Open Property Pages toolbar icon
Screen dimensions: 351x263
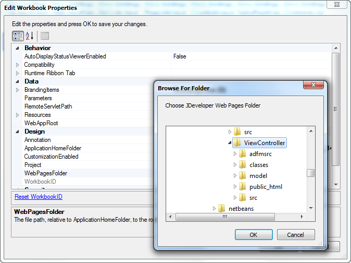(x=45, y=36)
